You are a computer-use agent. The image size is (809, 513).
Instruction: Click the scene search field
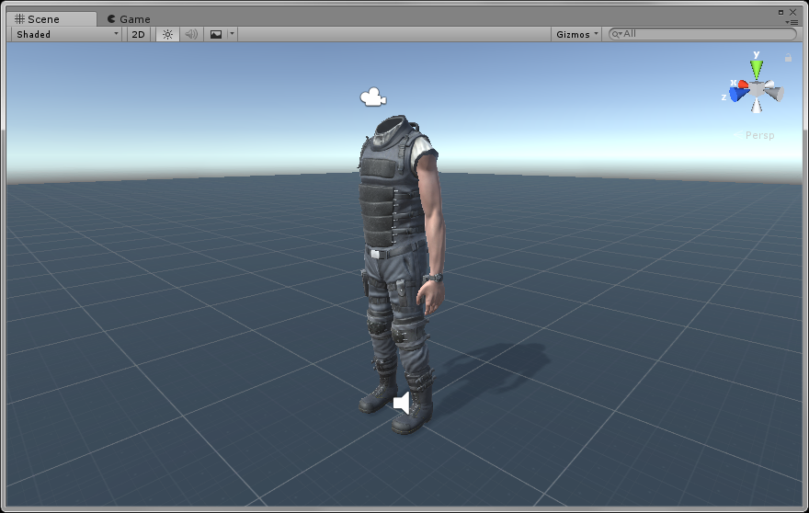click(702, 34)
